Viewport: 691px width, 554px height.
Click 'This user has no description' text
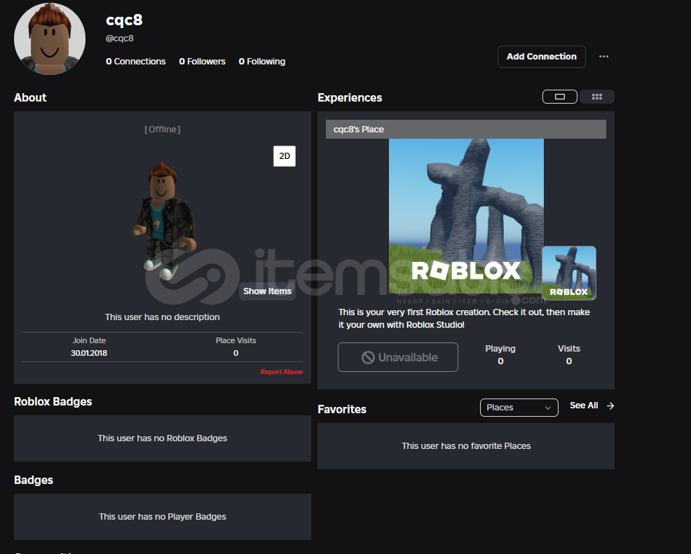tap(162, 317)
